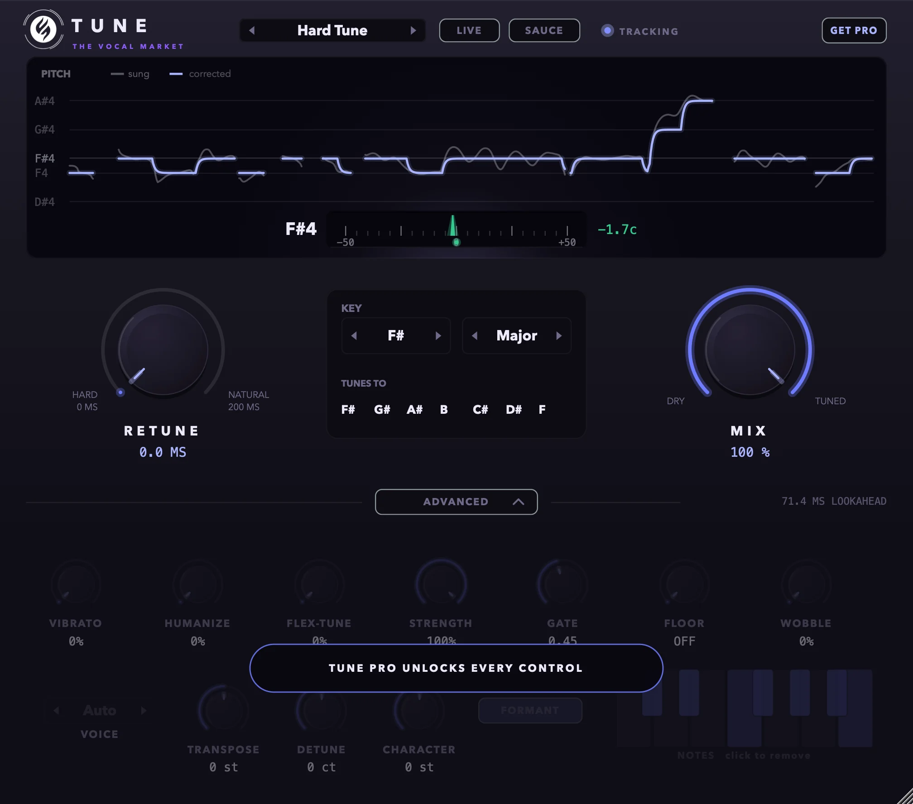913x804 pixels.
Task: Select next voice type right of Auto
Action: 144,710
